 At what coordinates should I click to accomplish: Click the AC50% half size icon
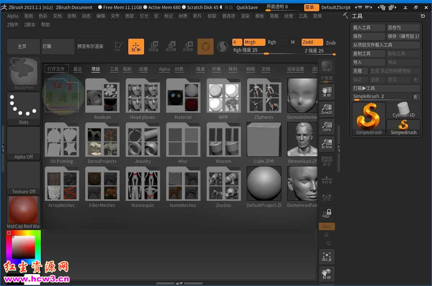pyautogui.click(x=327, y=144)
